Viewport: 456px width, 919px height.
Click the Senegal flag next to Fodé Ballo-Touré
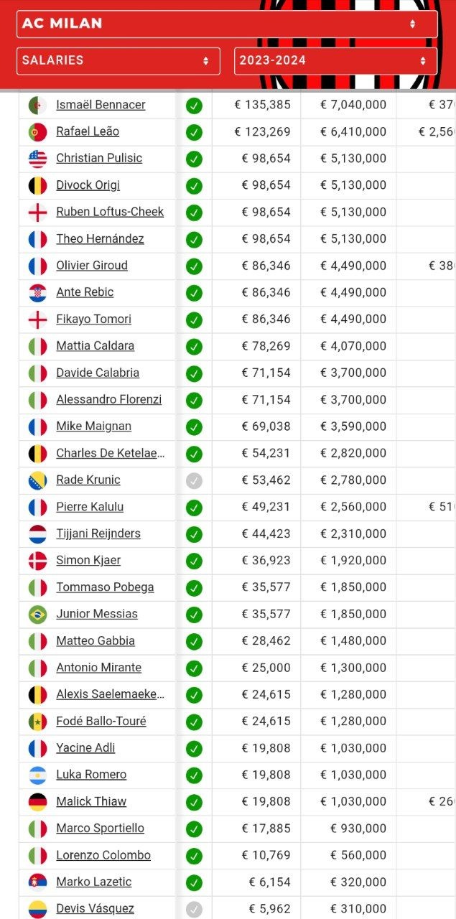[x=37, y=722]
